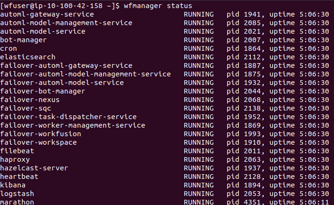334x205 pixels.
Task: Click the automl-model-management-service entry
Action: (66, 23)
